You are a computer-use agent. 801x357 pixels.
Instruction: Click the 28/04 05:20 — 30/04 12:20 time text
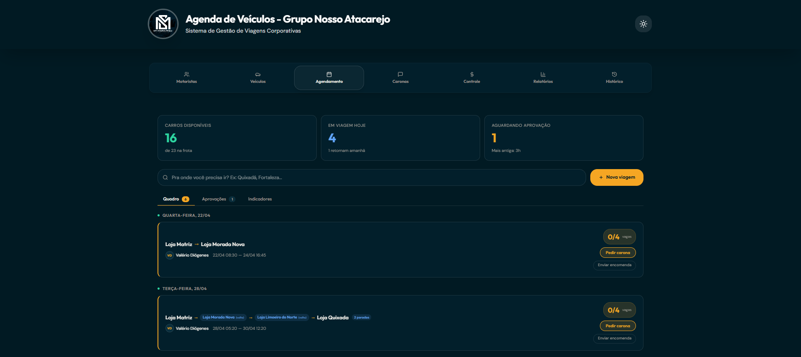click(239, 329)
